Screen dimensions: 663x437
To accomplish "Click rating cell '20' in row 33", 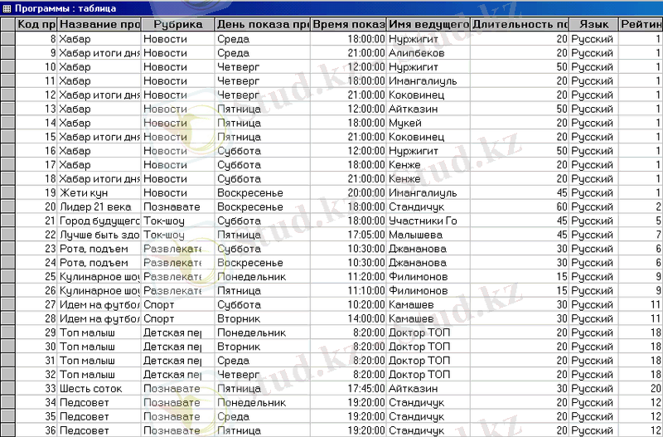I will (x=641, y=388).
